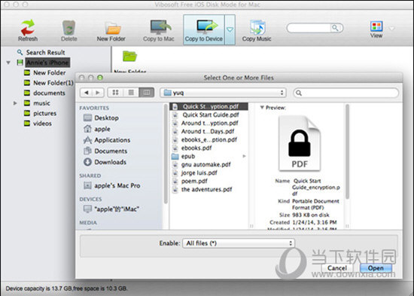Switch dialog to list view
This screenshot has width=414, height=296.
[x=131, y=93]
